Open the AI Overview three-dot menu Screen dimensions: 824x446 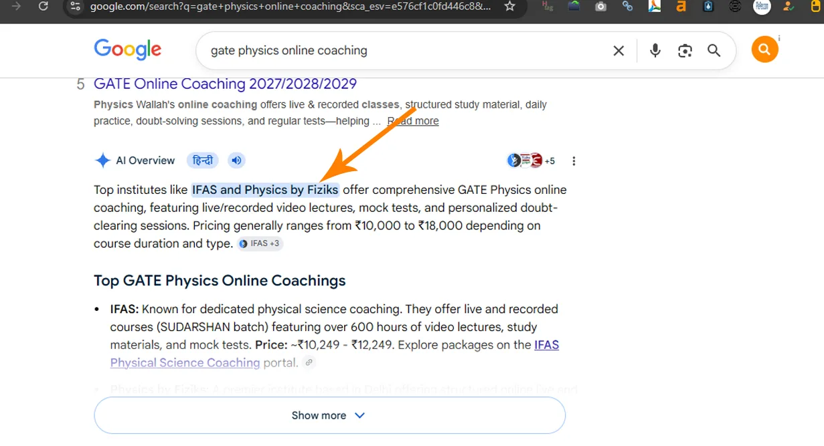(x=574, y=161)
